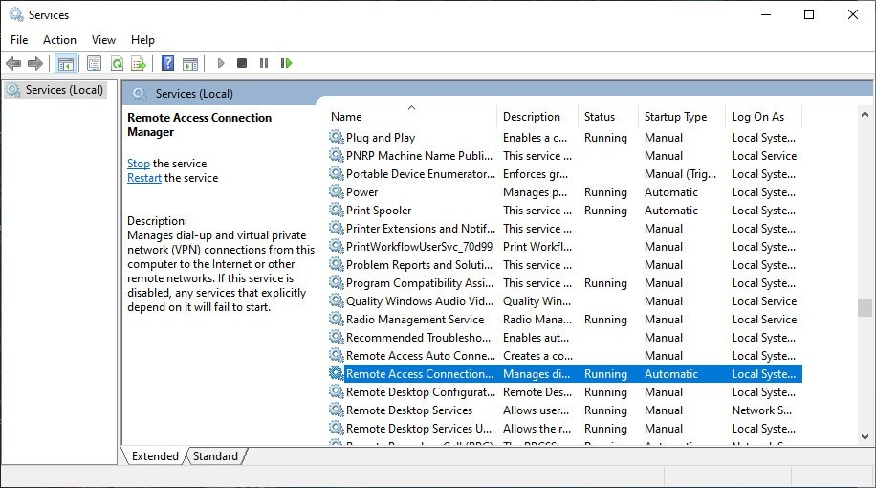Click the Stop the service link
The width and height of the screenshot is (876, 488).
(x=139, y=164)
